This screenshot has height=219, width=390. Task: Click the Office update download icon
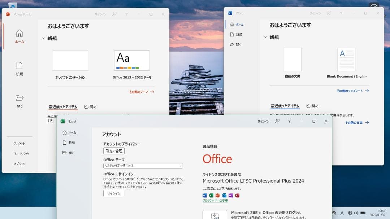[216, 216]
